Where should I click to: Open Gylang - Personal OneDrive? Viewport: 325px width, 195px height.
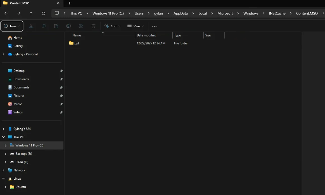23,54
